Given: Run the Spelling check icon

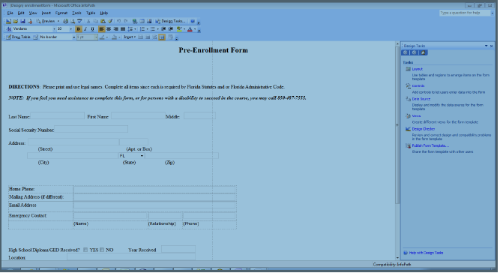Looking at the screenshot, I should pos(79,22).
